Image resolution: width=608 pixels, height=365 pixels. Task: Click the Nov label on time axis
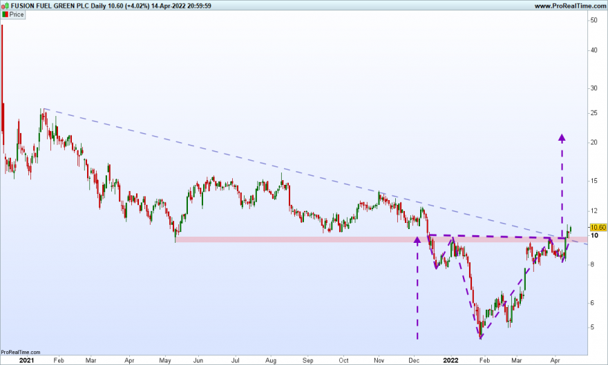click(379, 360)
